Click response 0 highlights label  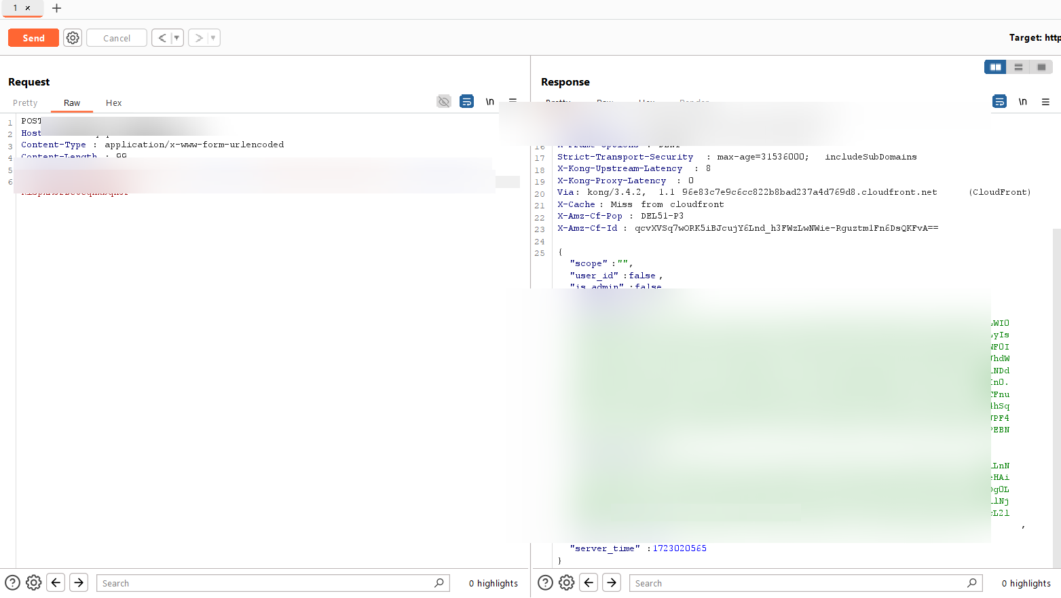1026,583
